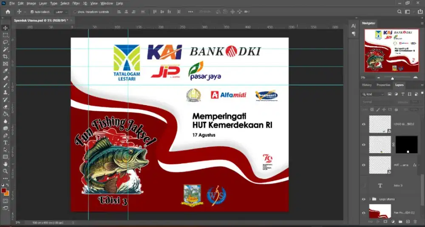Click the Home icon in options bar
Viewport: 425px width, 227px height.
(x=8, y=12)
